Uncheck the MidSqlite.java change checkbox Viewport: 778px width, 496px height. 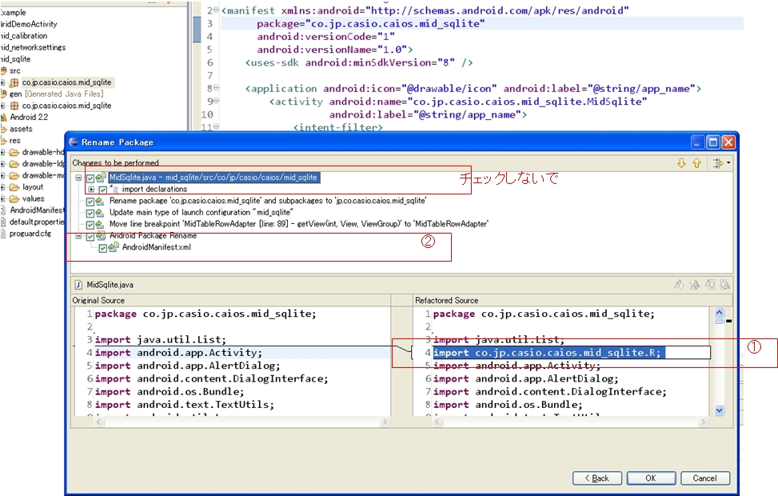tap(90, 178)
